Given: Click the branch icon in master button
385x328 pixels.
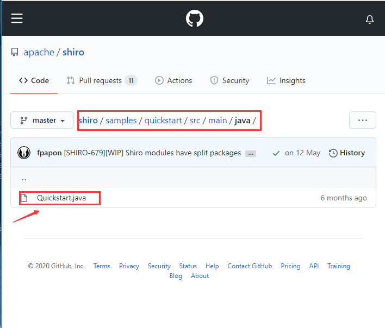Looking at the screenshot, I should point(23,121).
